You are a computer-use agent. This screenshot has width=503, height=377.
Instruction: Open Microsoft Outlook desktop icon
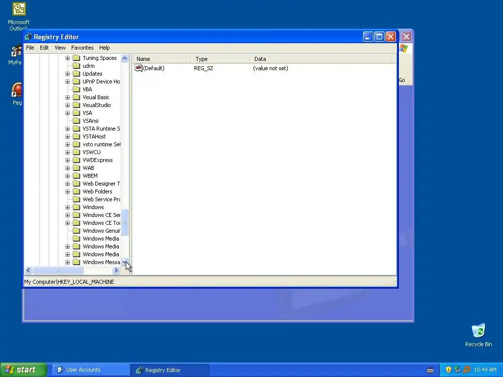[19, 16]
